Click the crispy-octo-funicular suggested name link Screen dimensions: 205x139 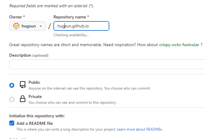pos(179,45)
